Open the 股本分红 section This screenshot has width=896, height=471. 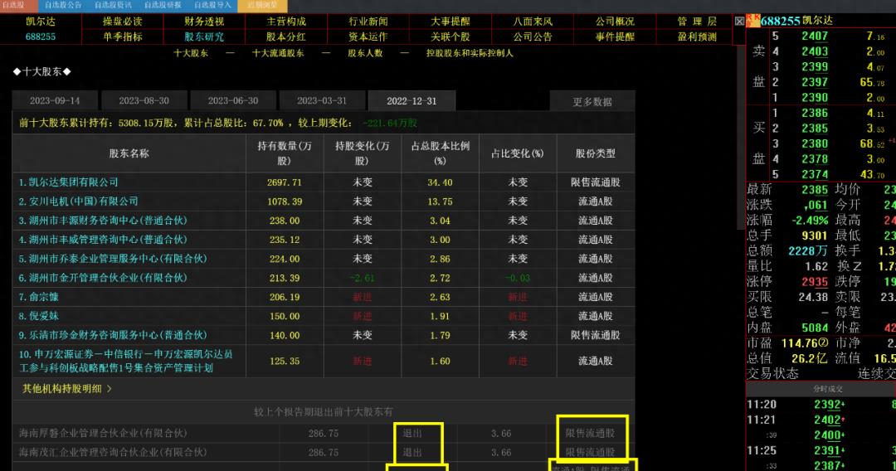pos(286,36)
